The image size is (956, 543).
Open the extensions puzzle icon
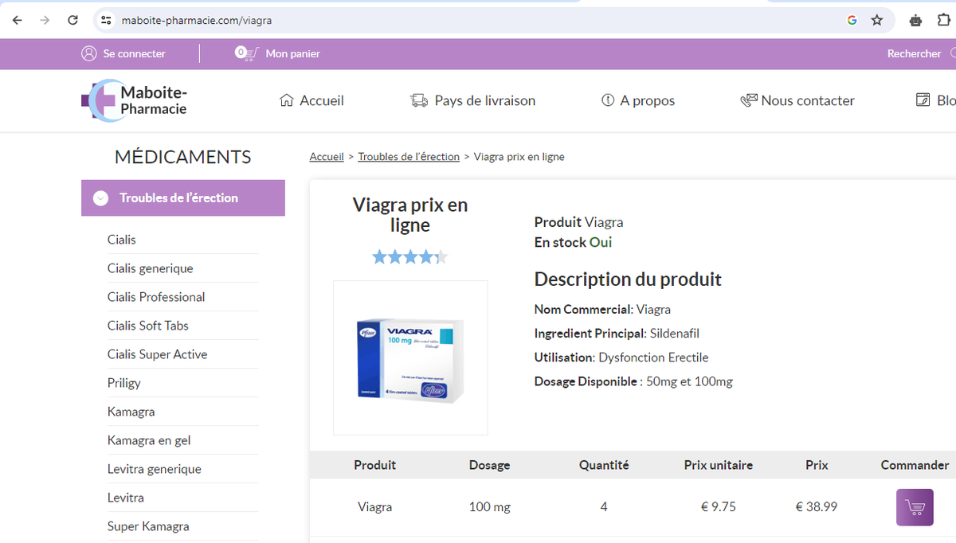click(x=944, y=20)
